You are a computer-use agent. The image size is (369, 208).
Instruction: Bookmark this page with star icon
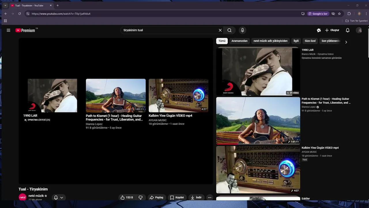[x=339, y=14]
